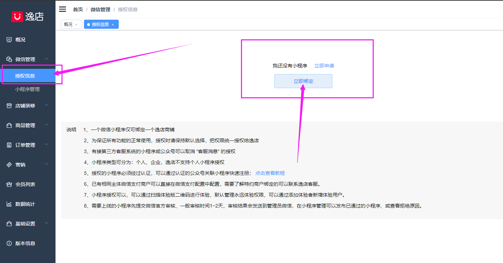503x263 pixels.
Task: Click the 数据统计 bar chart icon
Action: click(x=9, y=204)
